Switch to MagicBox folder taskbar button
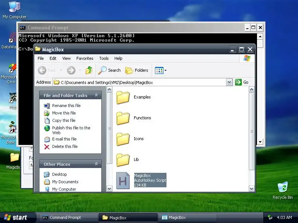Viewport: 298px width, 223px height. 128,217
